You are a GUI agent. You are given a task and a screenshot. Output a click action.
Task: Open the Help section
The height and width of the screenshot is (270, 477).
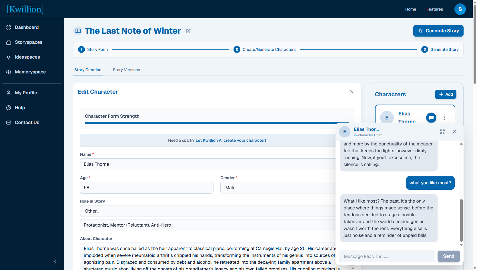pyautogui.click(x=20, y=107)
